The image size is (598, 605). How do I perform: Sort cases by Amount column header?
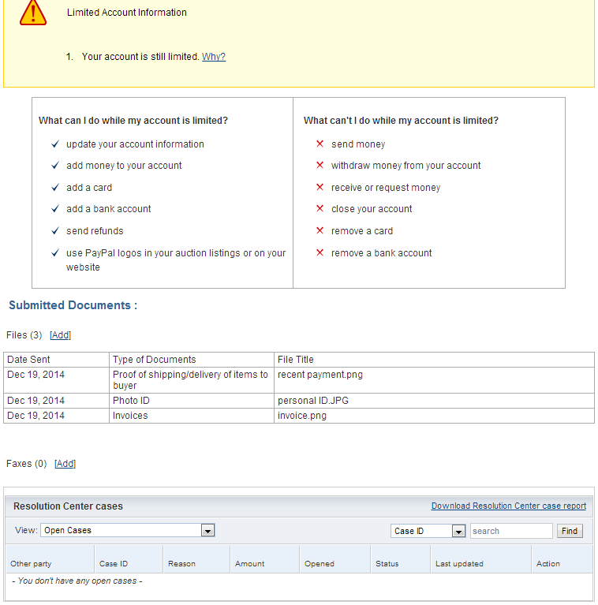click(250, 564)
